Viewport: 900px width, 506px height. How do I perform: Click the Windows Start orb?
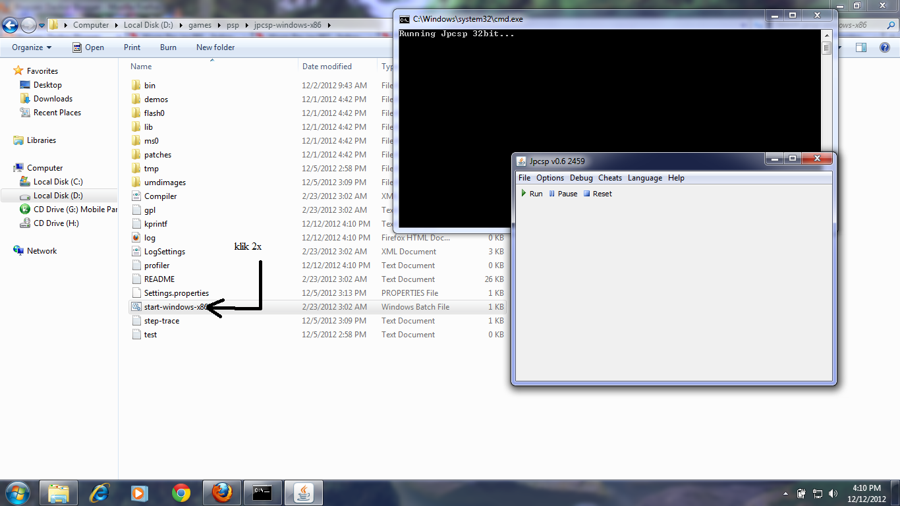17,492
